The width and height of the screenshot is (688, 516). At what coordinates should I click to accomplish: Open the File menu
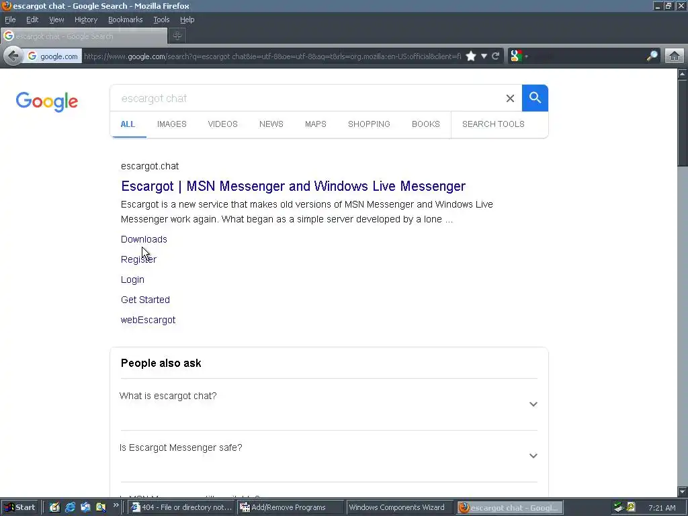click(10, 19)
